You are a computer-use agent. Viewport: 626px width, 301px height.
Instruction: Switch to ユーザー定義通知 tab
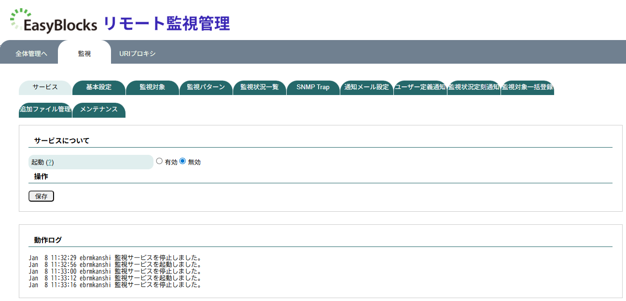pos(420,87)
